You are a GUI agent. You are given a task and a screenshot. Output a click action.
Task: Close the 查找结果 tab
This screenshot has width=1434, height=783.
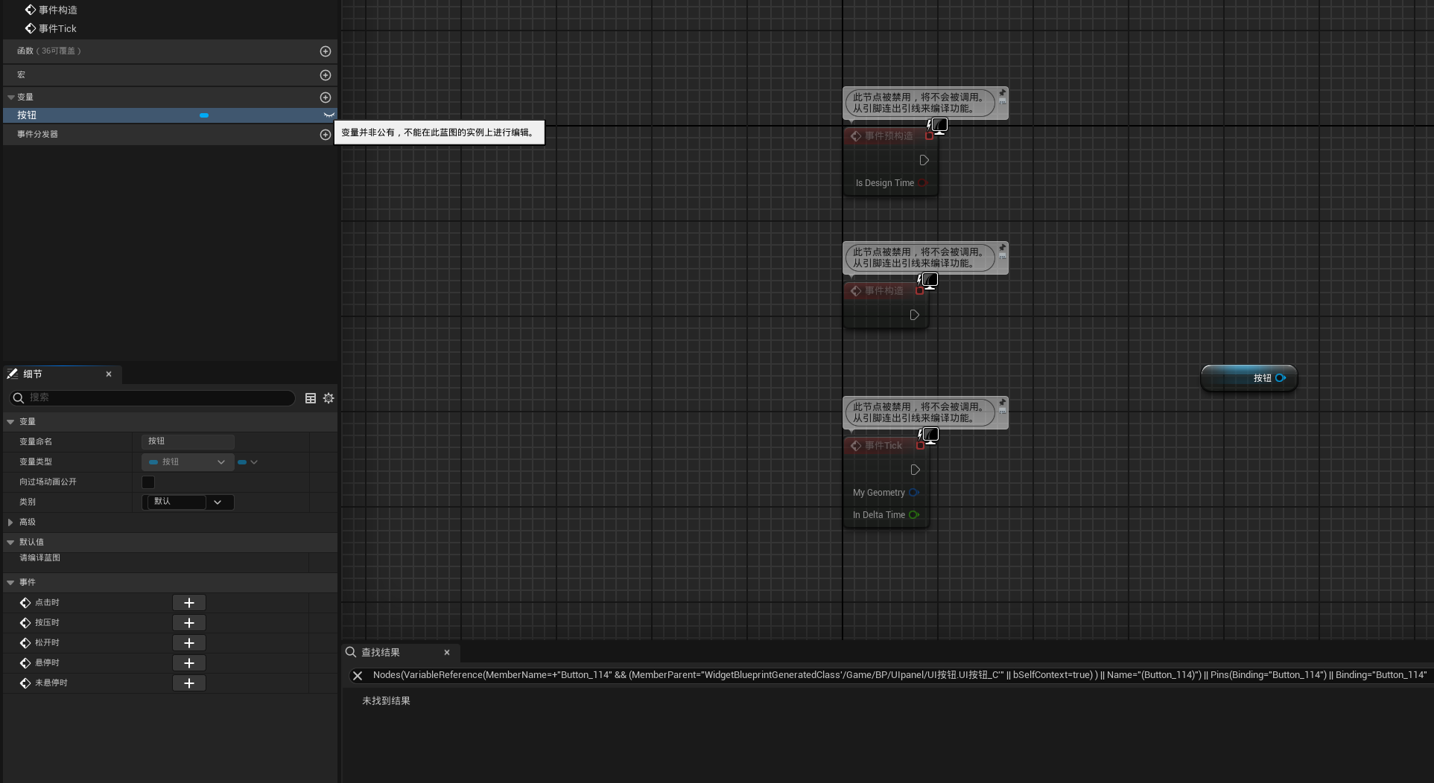(x=447, y=653)
